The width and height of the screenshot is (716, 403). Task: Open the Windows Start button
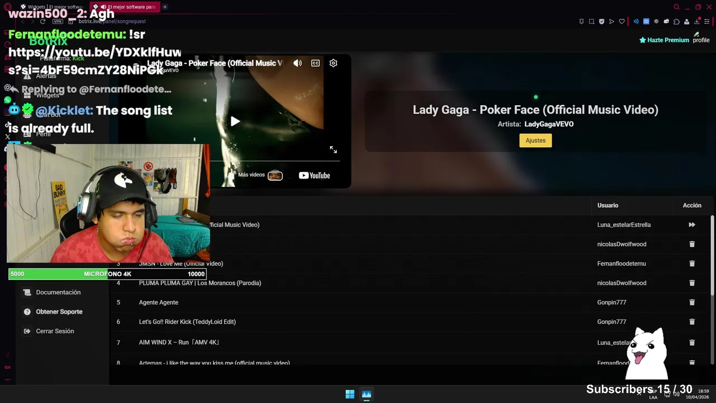[x=350, y=395]
